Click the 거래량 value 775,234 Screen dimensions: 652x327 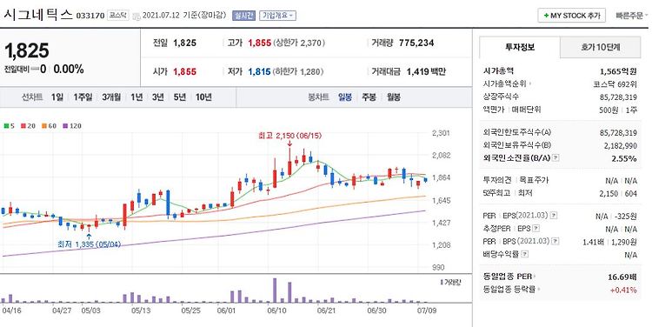click(416, 43)
